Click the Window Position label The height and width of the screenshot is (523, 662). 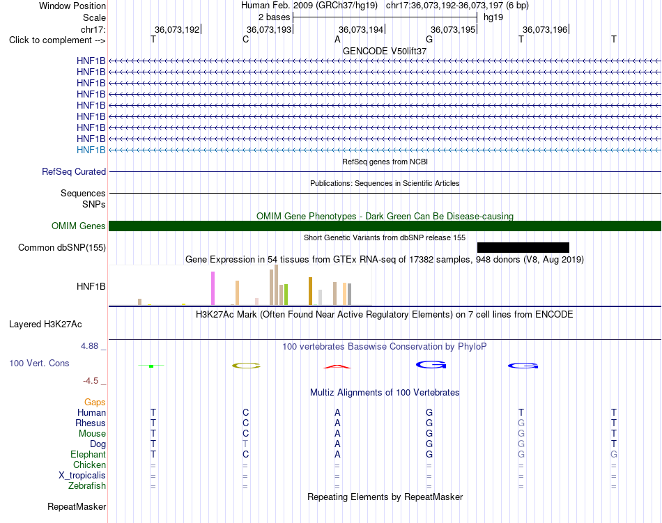[x=72, y=6]
